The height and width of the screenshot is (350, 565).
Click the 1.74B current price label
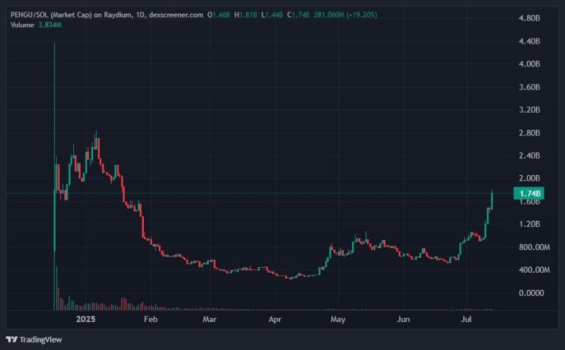[x=529, y=193]
